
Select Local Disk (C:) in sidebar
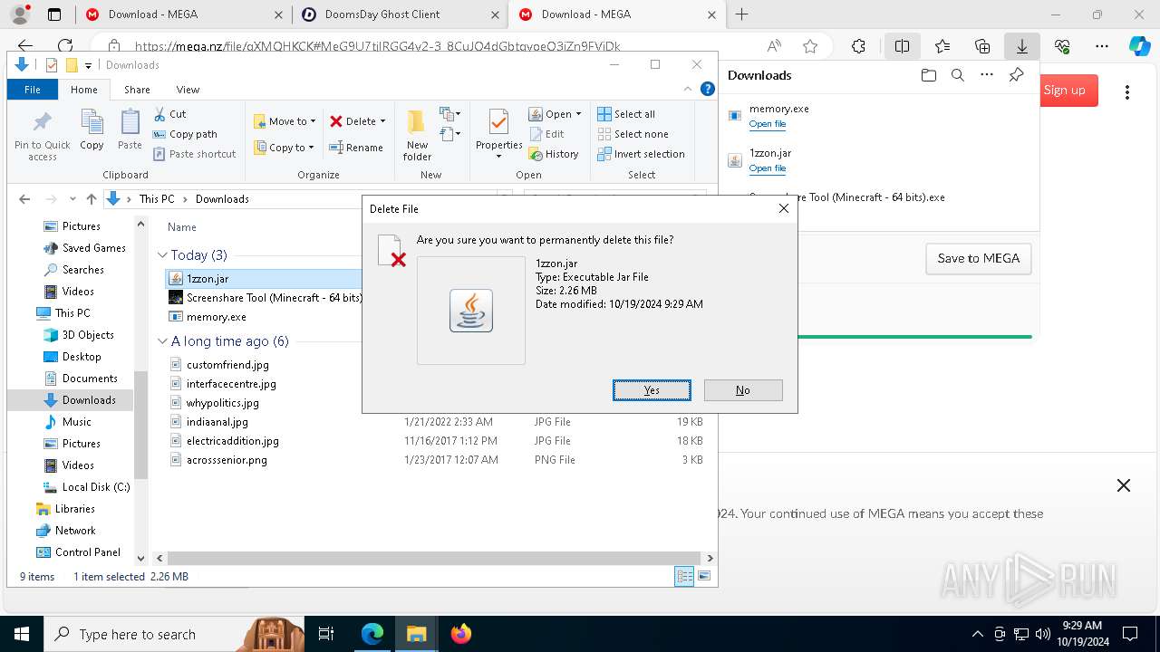[x=96, y=487]
